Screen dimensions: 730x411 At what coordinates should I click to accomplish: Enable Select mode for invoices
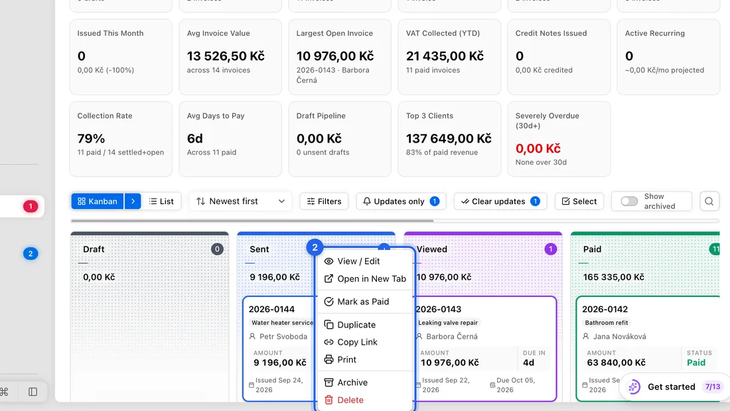[x=579, y=202]
